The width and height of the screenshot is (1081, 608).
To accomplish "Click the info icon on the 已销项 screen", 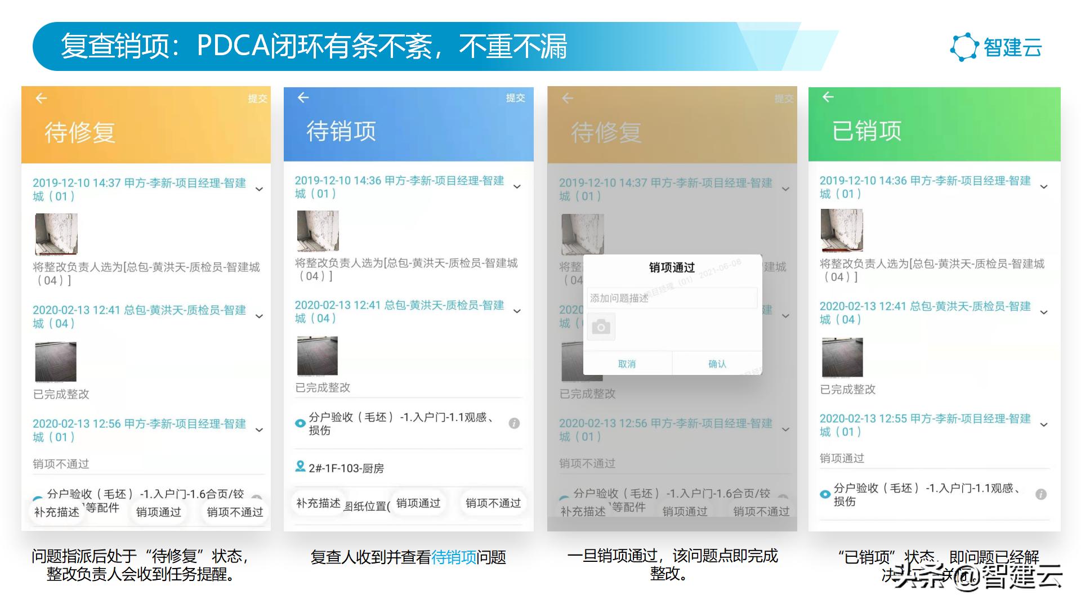I will pyautogui.click(x=1040, y=495).
